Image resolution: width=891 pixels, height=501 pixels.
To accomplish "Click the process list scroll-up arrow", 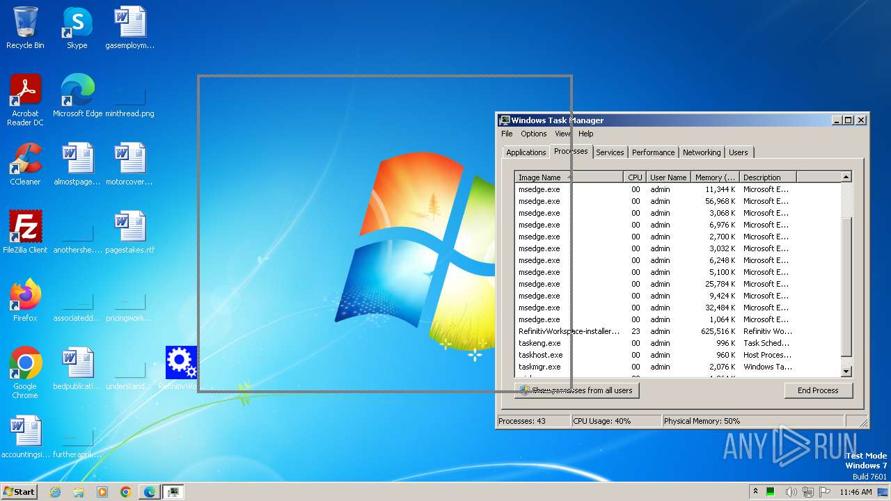I will (846, 177).
